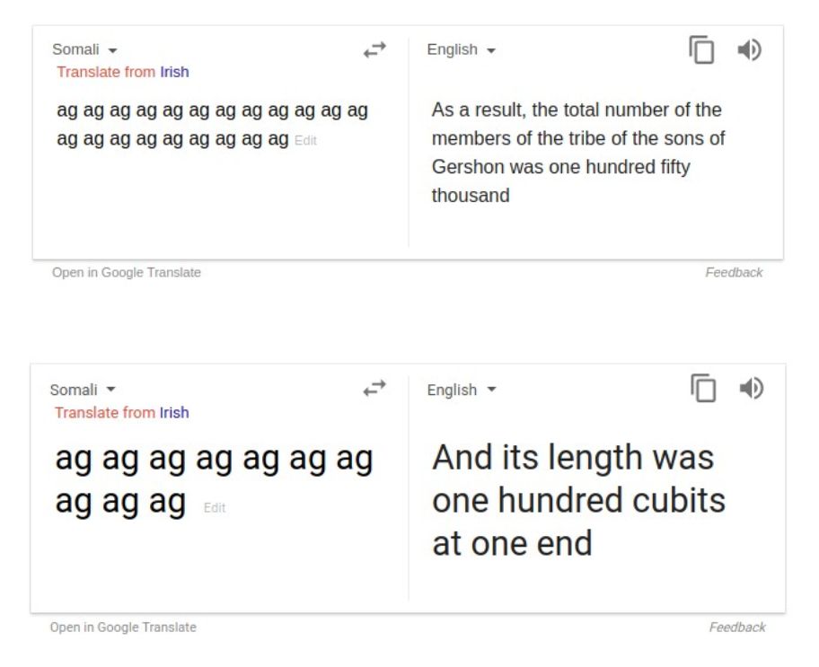Open in Google Translate below Gershon box
Screen dimensions: 819x667
pyautogui.click(x=127, y=273)
